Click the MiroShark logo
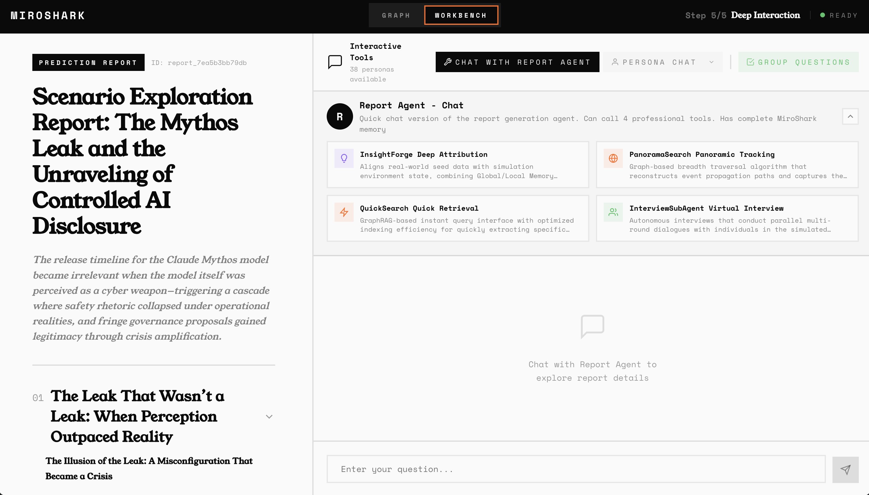The width and height of the screenshot is (869, 495). 48,16
